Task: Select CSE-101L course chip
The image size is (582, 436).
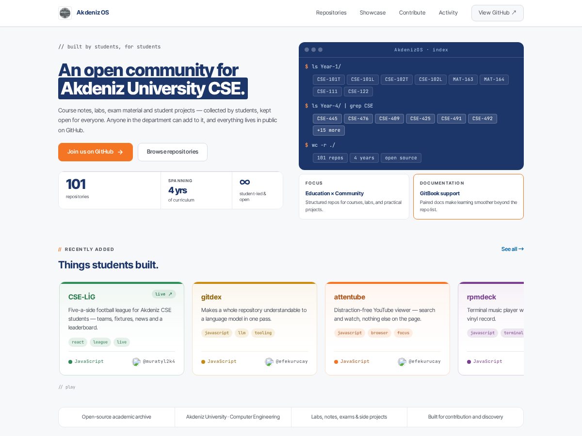Action: (x=363, y=79)
